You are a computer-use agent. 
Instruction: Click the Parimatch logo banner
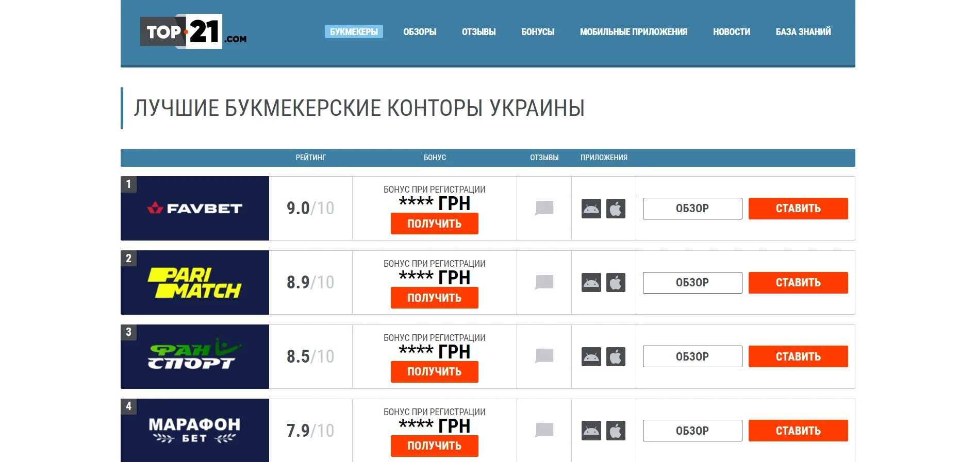[195, 282]
